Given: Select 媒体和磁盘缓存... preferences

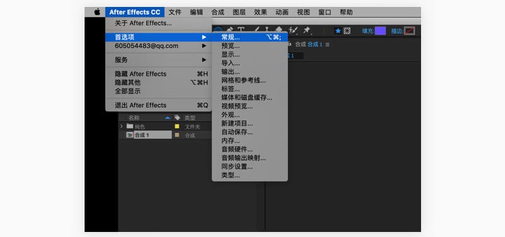Looking at the screenshot, I should point(250,98).
